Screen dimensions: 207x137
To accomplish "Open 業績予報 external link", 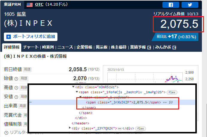I will click(x=141, y=47).
